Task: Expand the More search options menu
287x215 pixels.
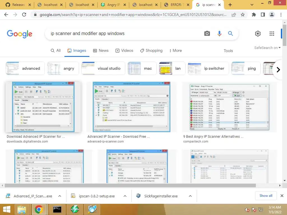Action: (175, 51)
